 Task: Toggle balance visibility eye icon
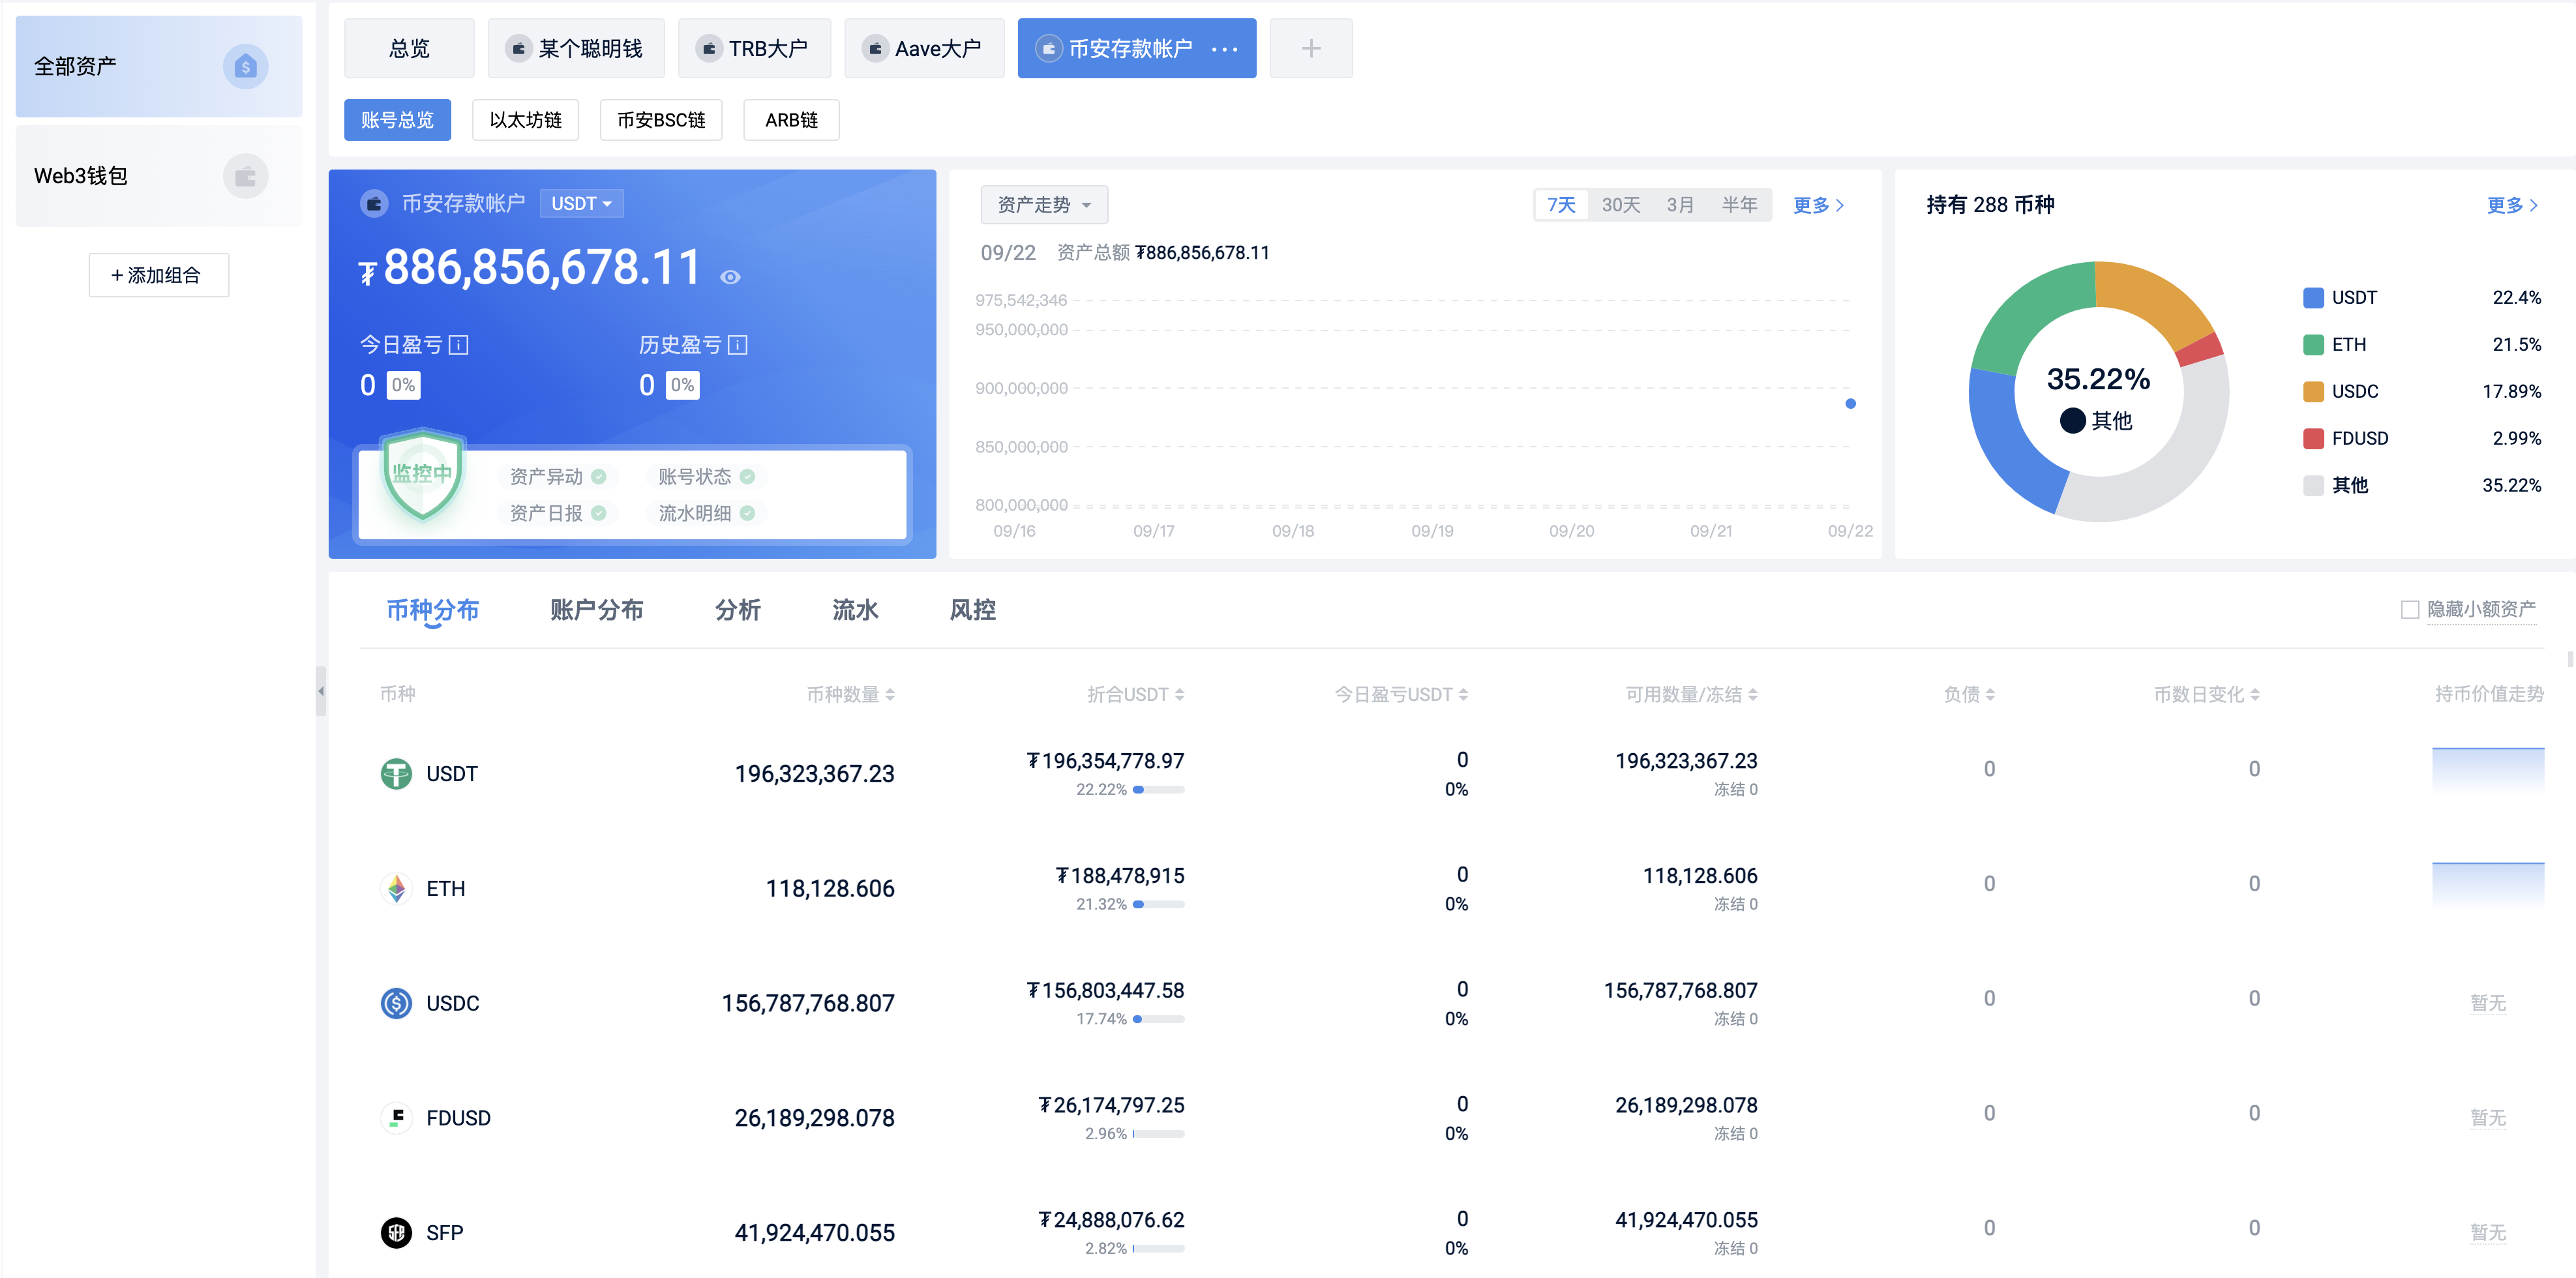click(x=730, y=277)
